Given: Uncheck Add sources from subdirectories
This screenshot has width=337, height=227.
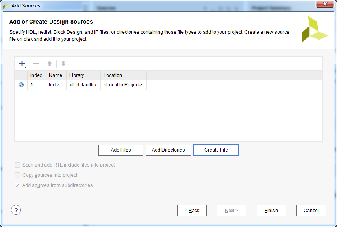Looking at the screenshot, I should coord(17,185).
